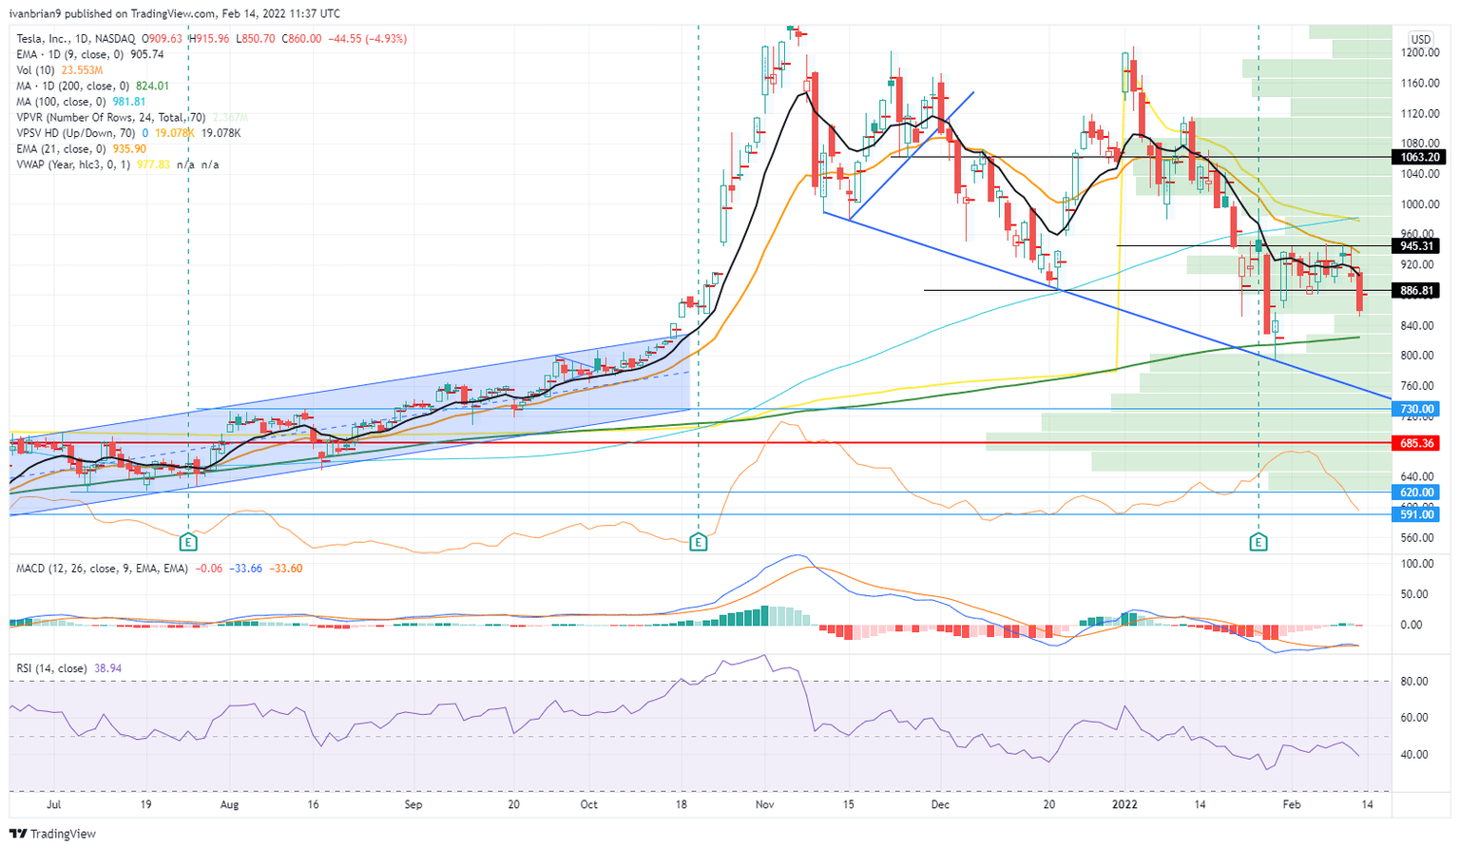
Task: Select the MA 200 indicator legend
Action: (93, 86)
